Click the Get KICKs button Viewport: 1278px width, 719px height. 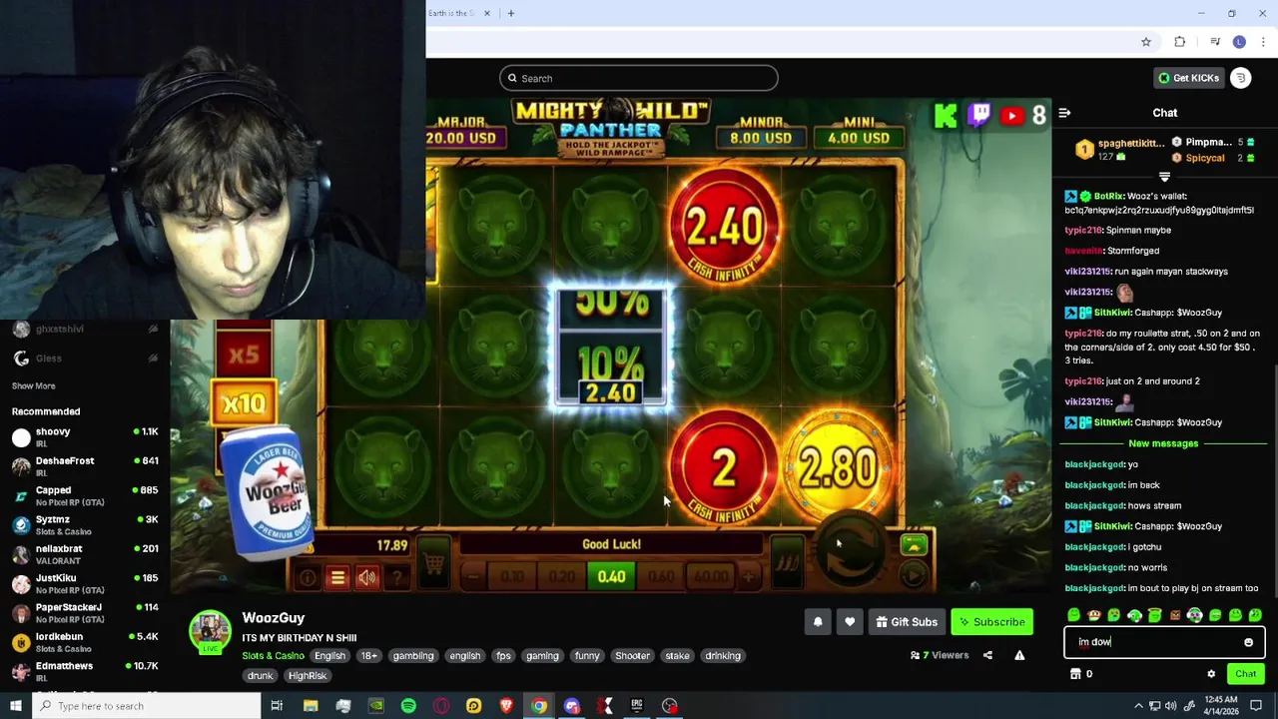[1188, 78]
